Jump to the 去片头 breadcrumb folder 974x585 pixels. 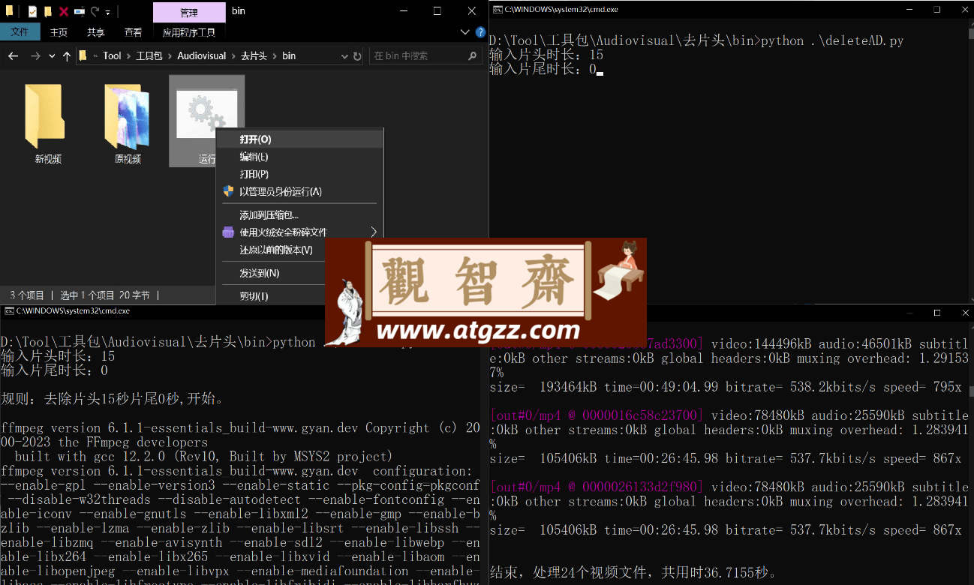(x=254, y=56)
